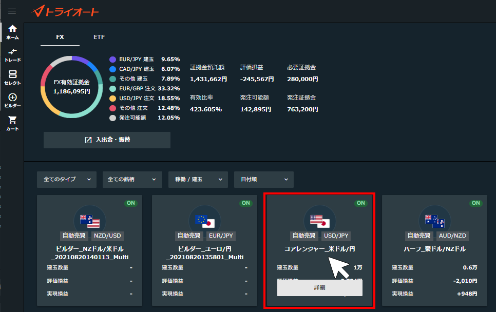
Task: Toggle ON badge for EUR/JPY card
Action: point(246,203)
